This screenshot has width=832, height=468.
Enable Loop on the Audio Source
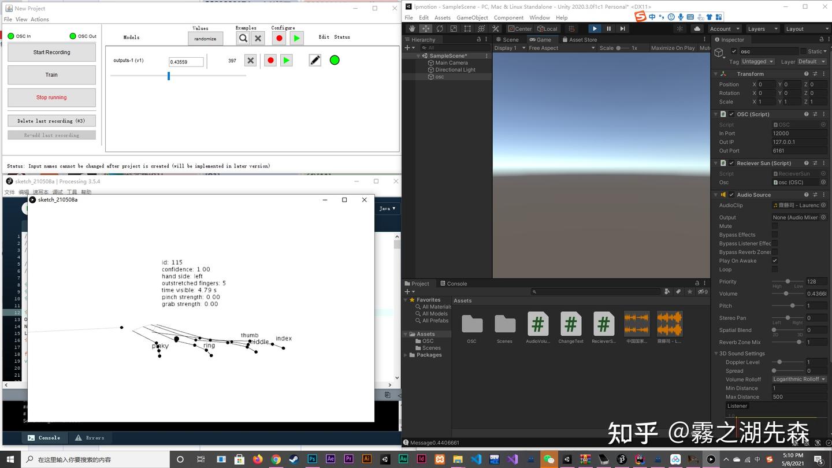click(x=775, y=269)
